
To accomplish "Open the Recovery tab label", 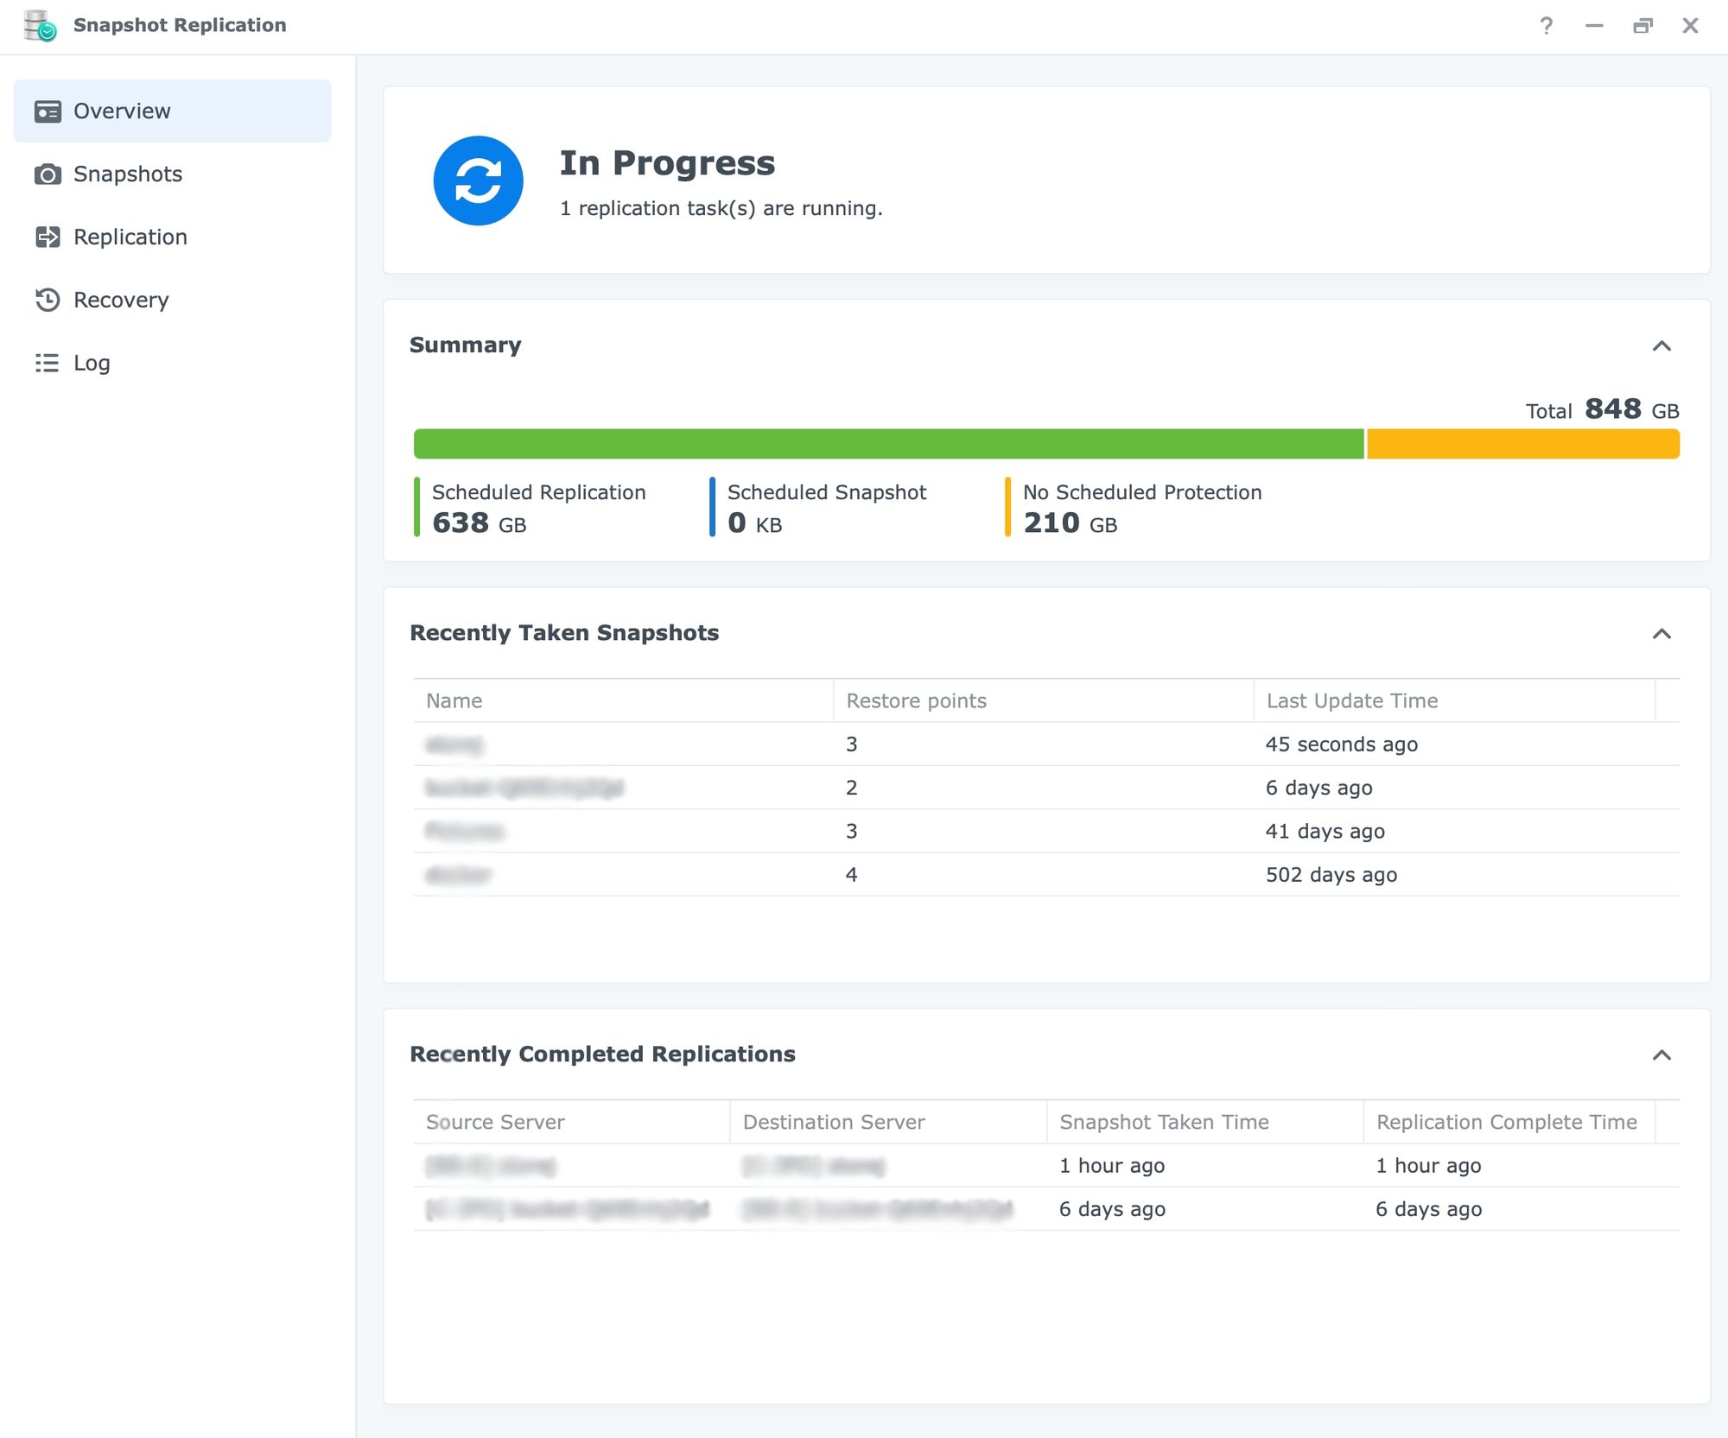I will (x=121, y=300).
